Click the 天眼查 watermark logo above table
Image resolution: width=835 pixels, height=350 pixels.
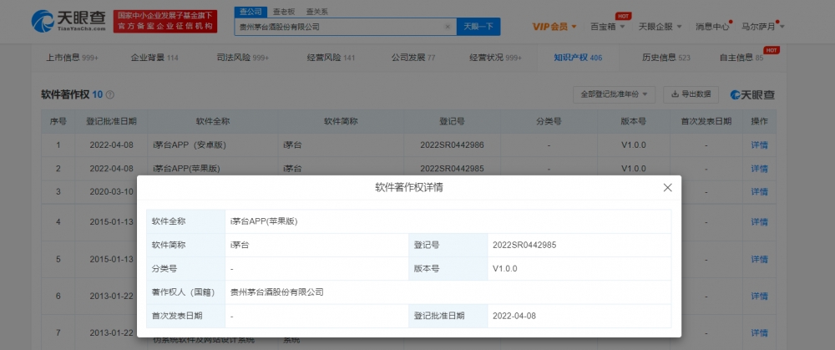[x=751, y=94]
